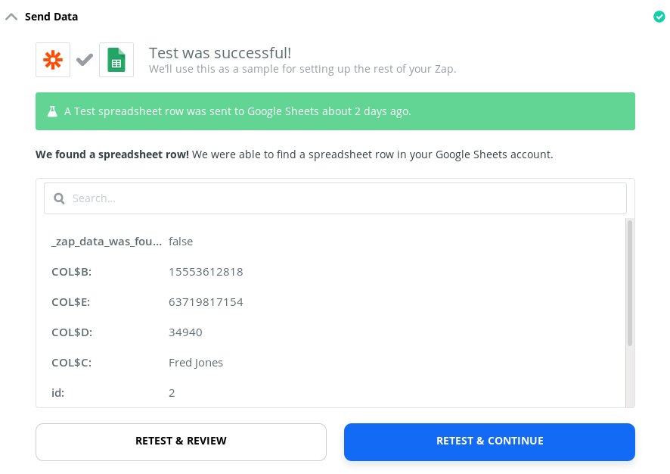The height and width of the screenshot is (474, 670).
Task: Click the green status checkmark in the top corner
Action: tap(659, 16)
